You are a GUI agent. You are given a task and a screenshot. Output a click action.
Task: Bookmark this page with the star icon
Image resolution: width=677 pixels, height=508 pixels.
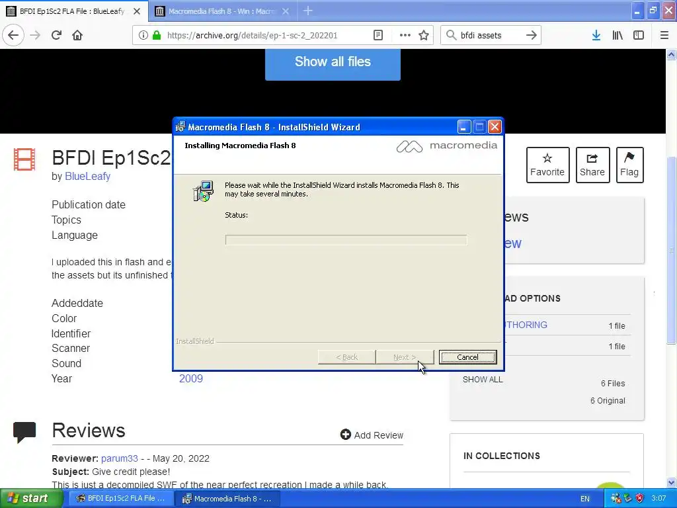tap(424, 35)
